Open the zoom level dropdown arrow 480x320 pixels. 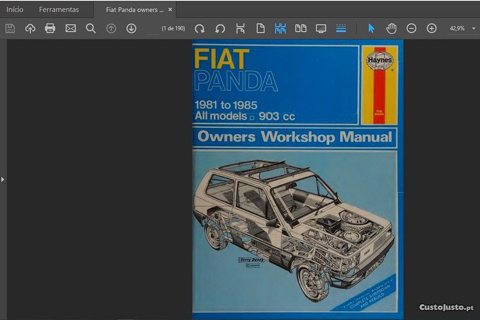[x=474, y=28]
